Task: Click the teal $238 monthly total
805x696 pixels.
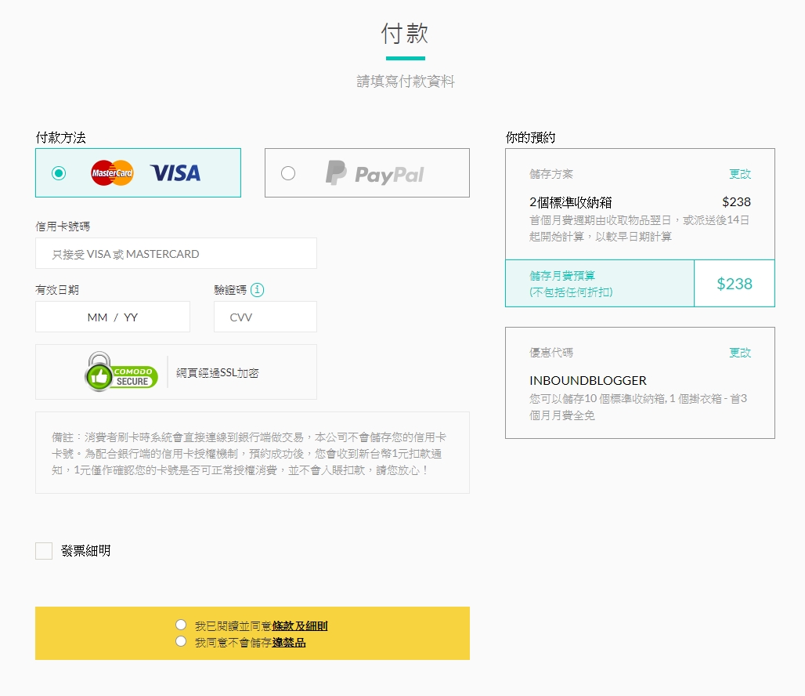Action: point(735,284)
